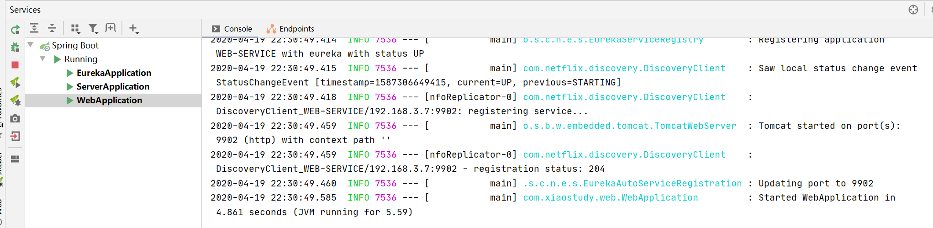Click the 'Saw local status change event' text
This screenshot has height=228, width=933.
[x=838, y=68]
